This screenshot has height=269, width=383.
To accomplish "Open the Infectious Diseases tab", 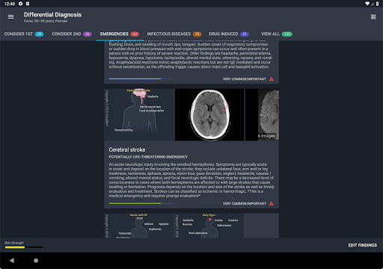I will click(174, 34).
